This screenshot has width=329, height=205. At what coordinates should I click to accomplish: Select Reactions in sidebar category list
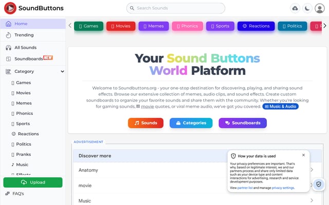tap(28, 134)
